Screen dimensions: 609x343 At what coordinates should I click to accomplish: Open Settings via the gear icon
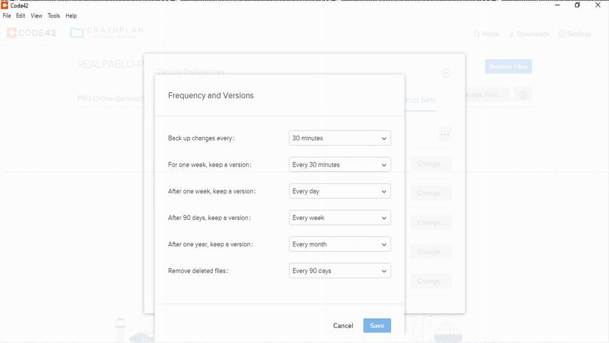pos(562,34)
